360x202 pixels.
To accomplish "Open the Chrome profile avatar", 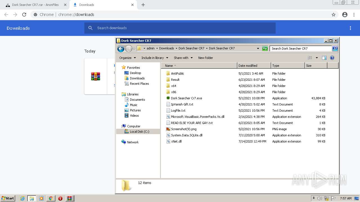I will 345,15.
